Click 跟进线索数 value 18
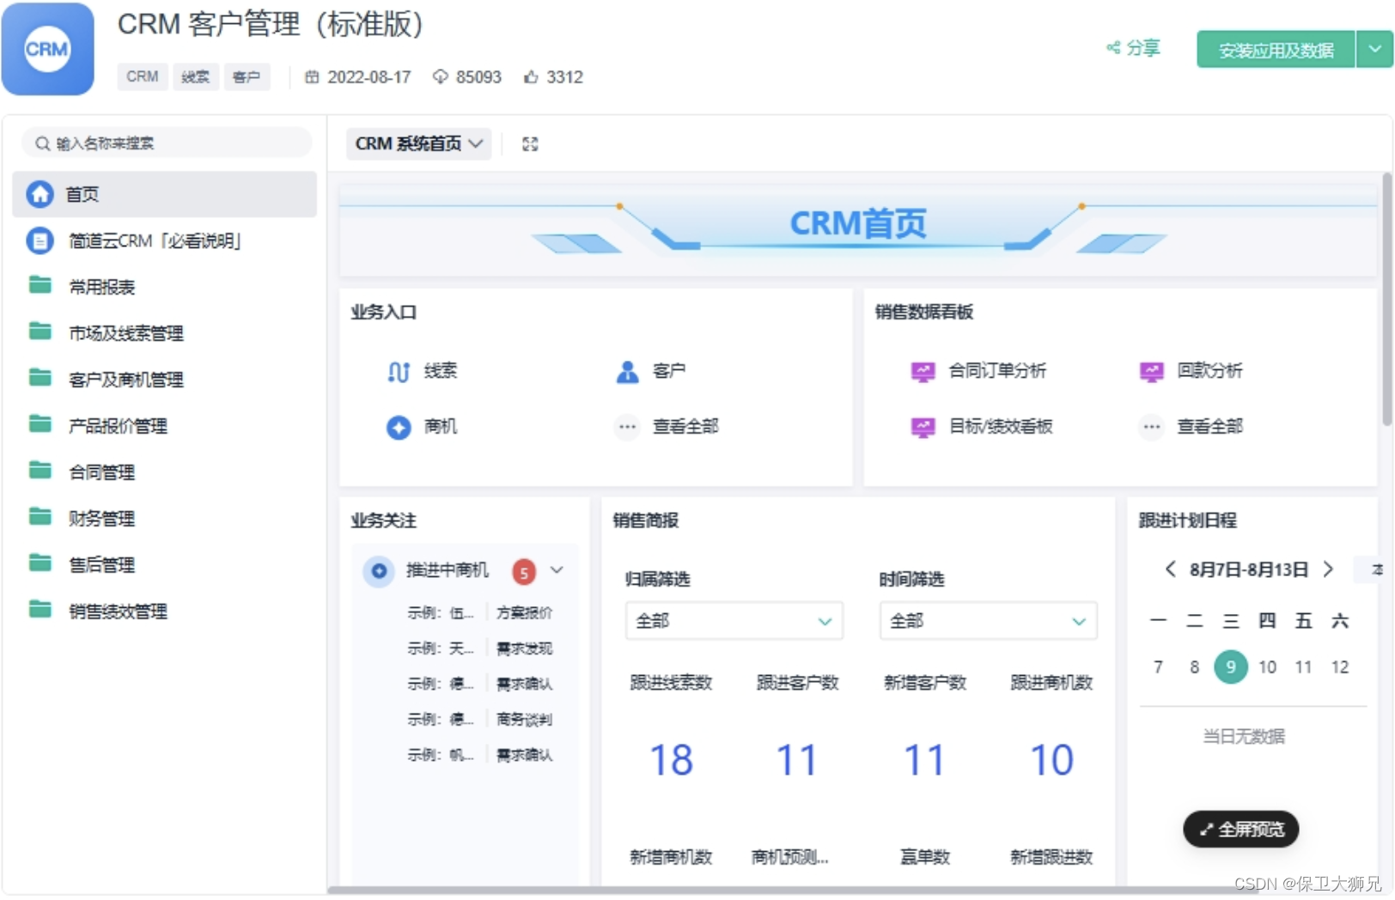The width and height of the screenshot is (1395, 900). (671, 760)
